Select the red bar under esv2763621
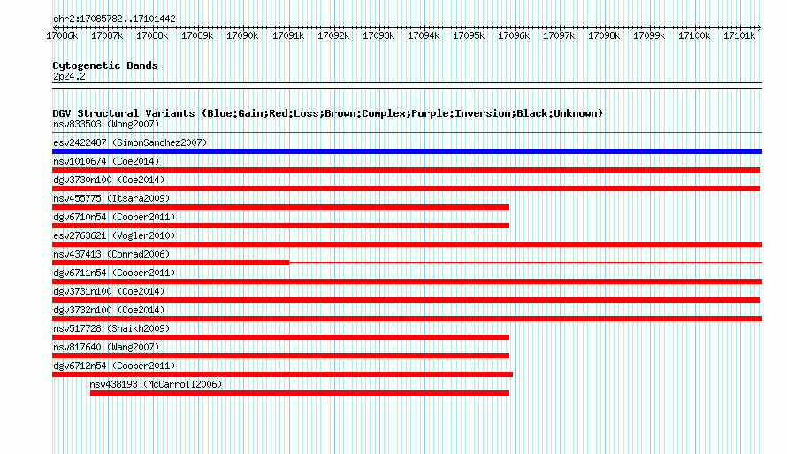 (x=407, y=244)
